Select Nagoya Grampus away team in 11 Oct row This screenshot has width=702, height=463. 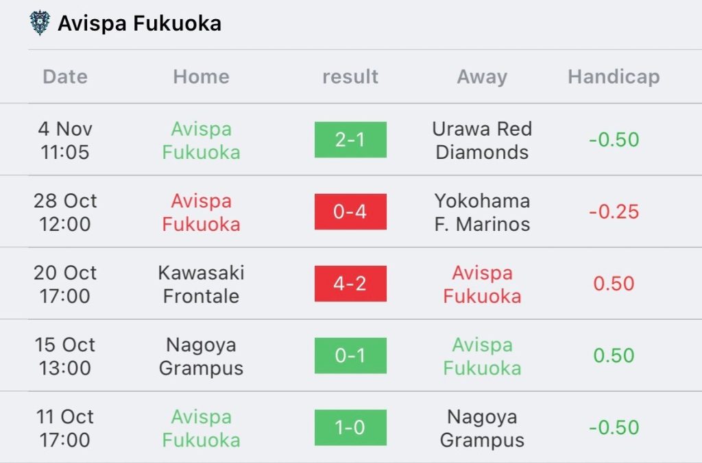tap(482, 429)
